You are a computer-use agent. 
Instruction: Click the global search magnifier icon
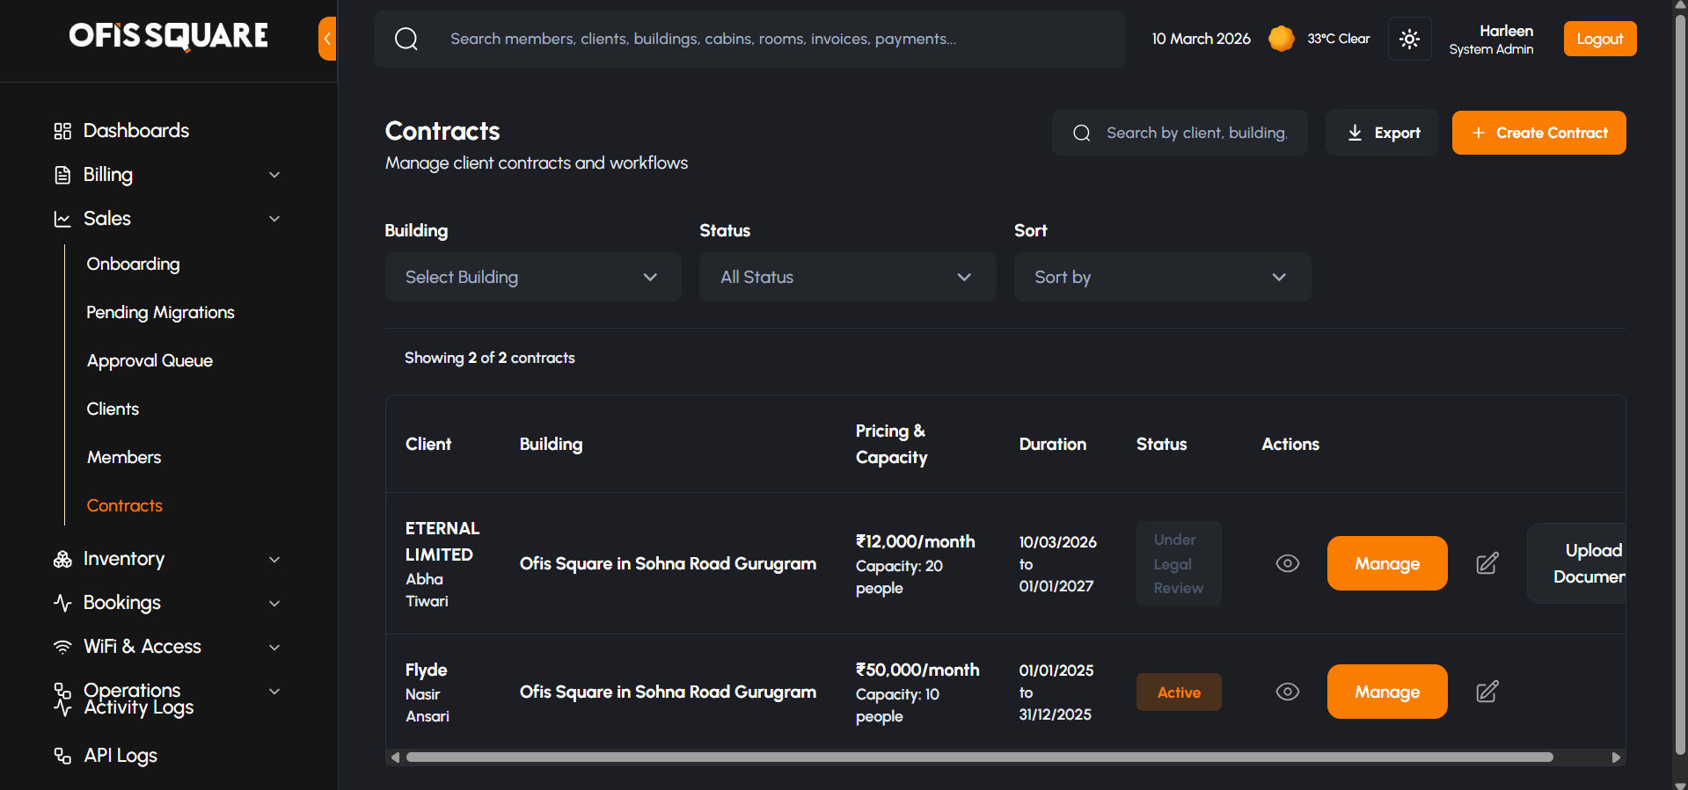406,39
